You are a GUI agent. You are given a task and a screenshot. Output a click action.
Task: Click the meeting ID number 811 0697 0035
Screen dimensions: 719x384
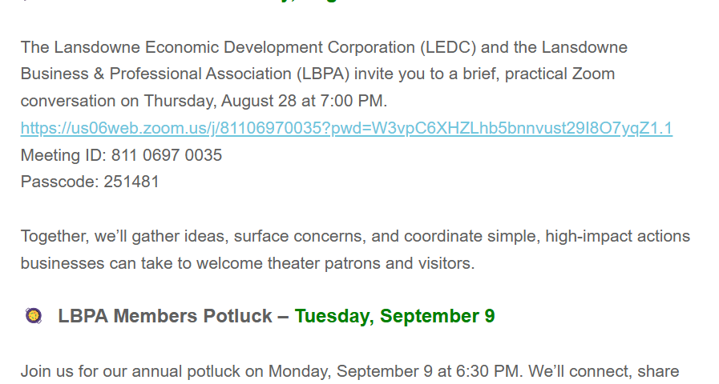click(x=167, y=155)
